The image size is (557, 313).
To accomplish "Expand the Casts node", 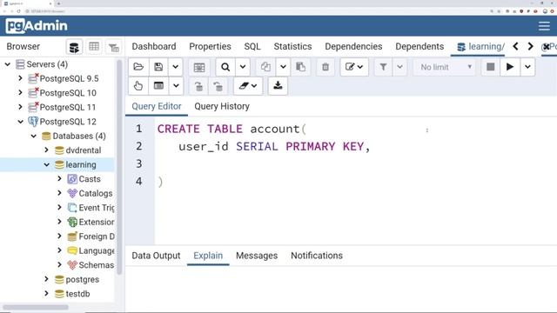I will click(x=59, y=179).
